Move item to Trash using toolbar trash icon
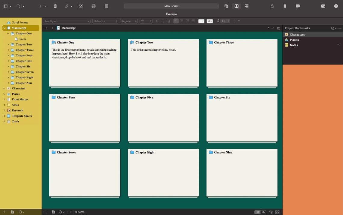The height and width of the screenshot is (215, 343). click(x=55, y=6)
